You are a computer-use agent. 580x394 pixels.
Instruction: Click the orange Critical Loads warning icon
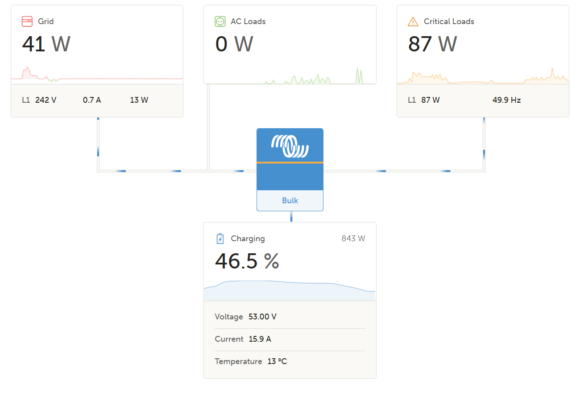coord(413,21)
